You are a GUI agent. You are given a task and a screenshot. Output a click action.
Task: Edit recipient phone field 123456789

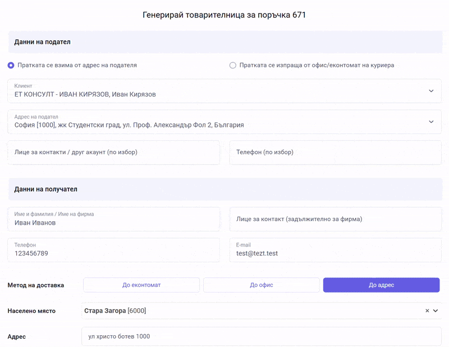point(114,250)
